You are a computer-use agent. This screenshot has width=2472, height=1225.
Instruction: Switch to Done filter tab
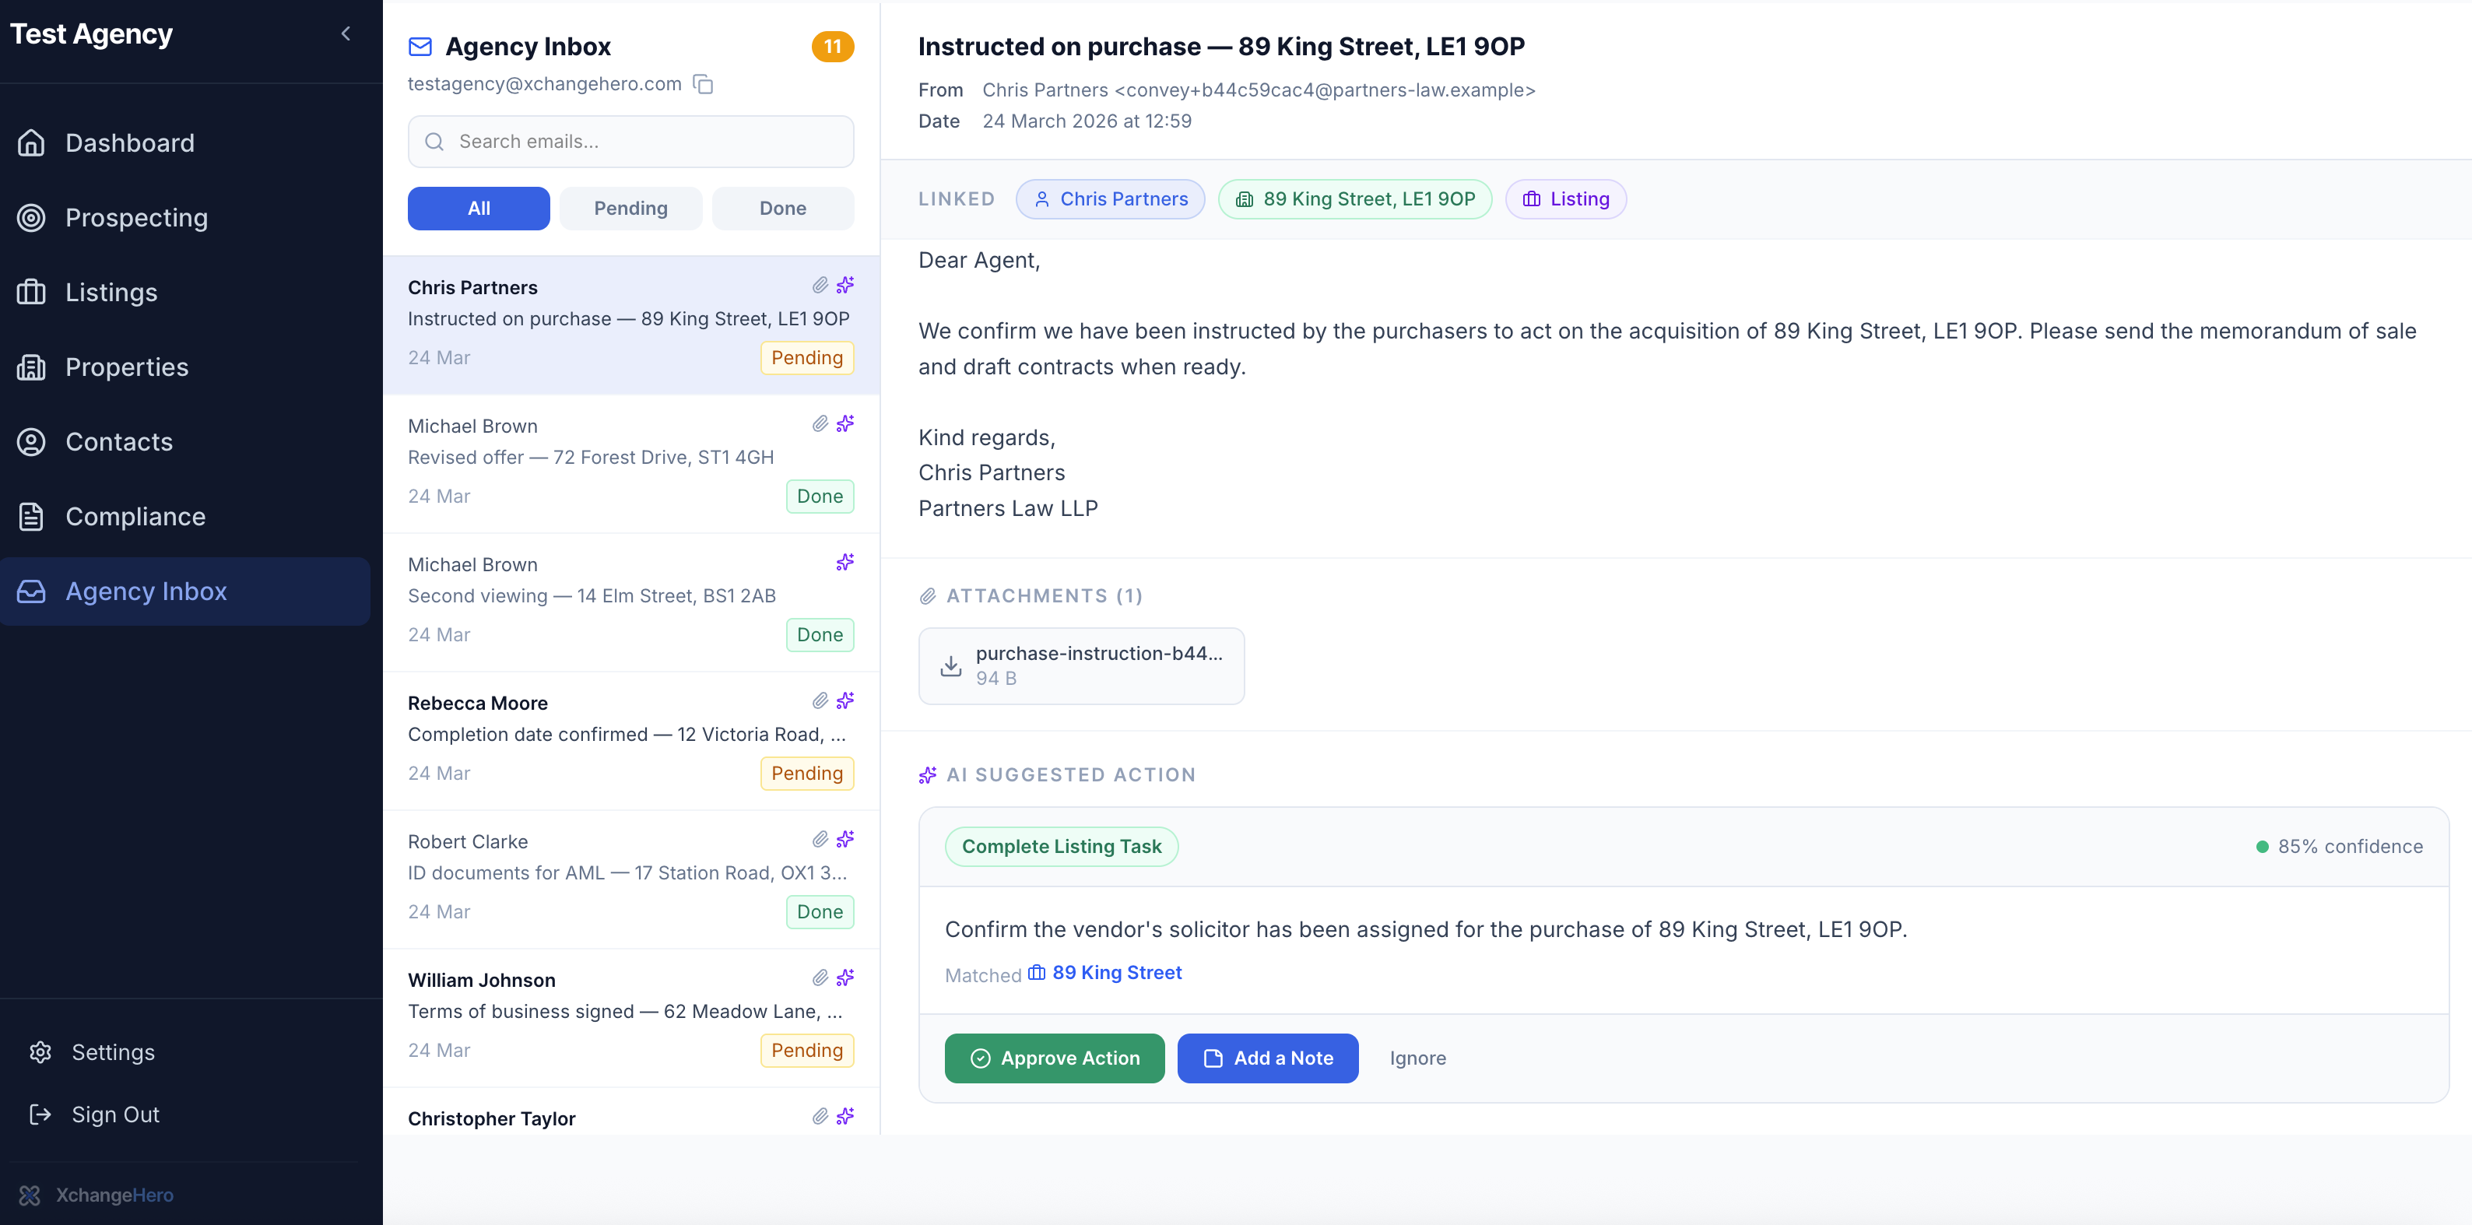point(782,208)
